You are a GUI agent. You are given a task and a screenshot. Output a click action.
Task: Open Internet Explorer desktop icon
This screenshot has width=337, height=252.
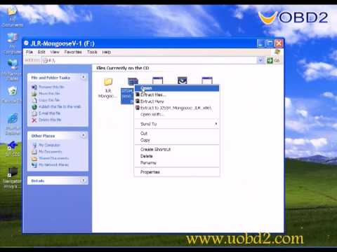pyautogui.click(x=13, y=124)
